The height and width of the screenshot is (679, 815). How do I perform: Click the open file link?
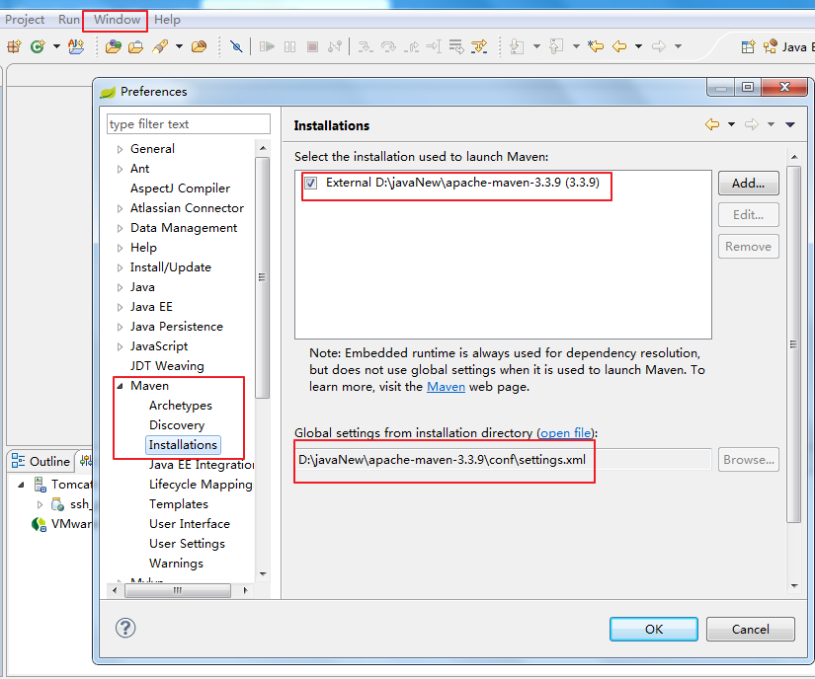click(x=565, y=433)
